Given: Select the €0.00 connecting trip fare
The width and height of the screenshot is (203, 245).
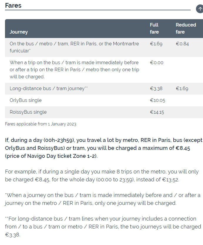Looking at the screenshot, I should [x=157, y=63].
